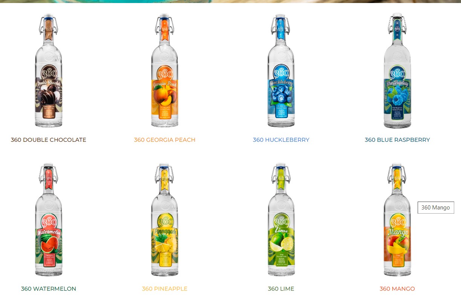Click the sliced lime label artwork
Image resolution: width=461 pixels, height=308 pixels.
point(281,243)
